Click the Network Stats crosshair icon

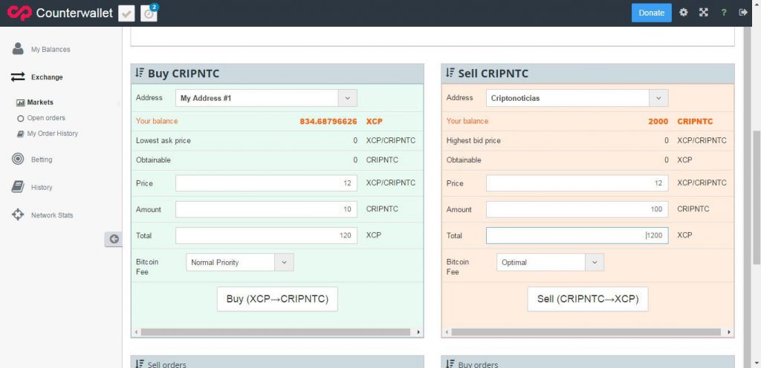coord(18,215)
